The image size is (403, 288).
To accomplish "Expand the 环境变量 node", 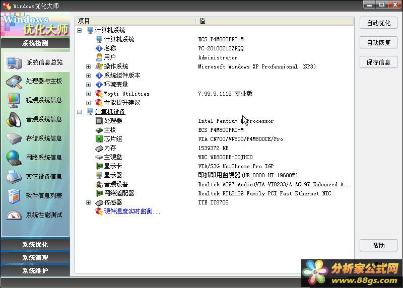I will point(89,85).
